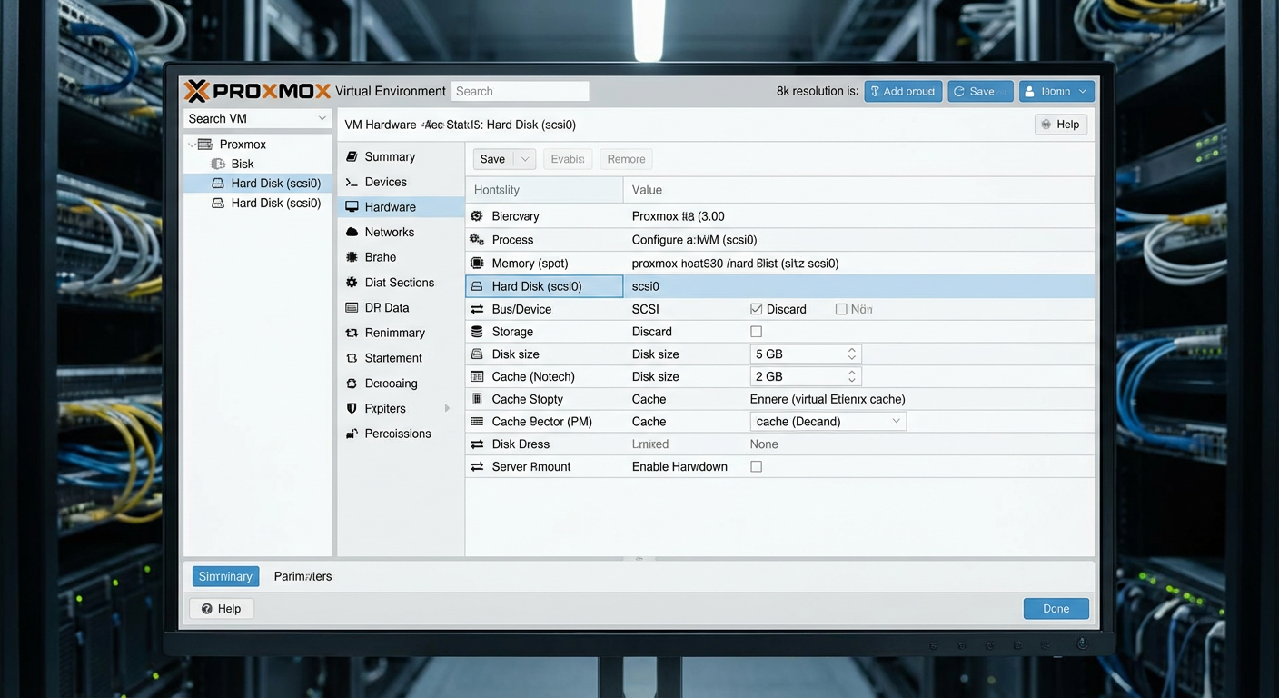Screen dimensions: 1279x698
Task: Click the Summary icon in sidebar
Action: coord(352,156)
